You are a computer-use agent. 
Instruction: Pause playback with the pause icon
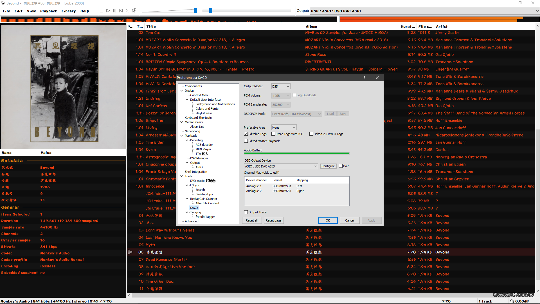tap(114, 11)
